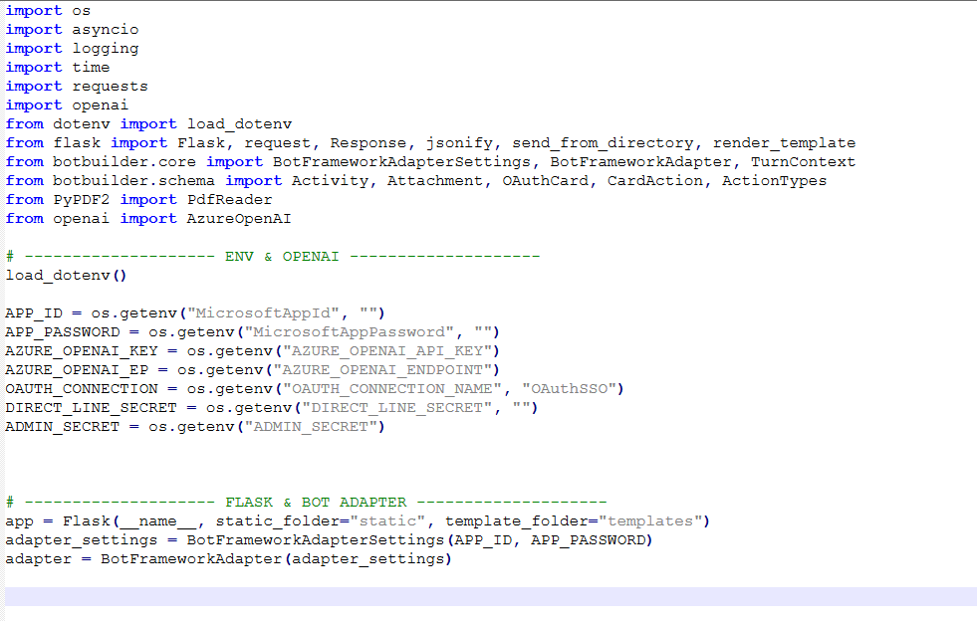Click the PdfReader import from PyPDF2
Screen dimensions: 977x621
coord(225,199)
